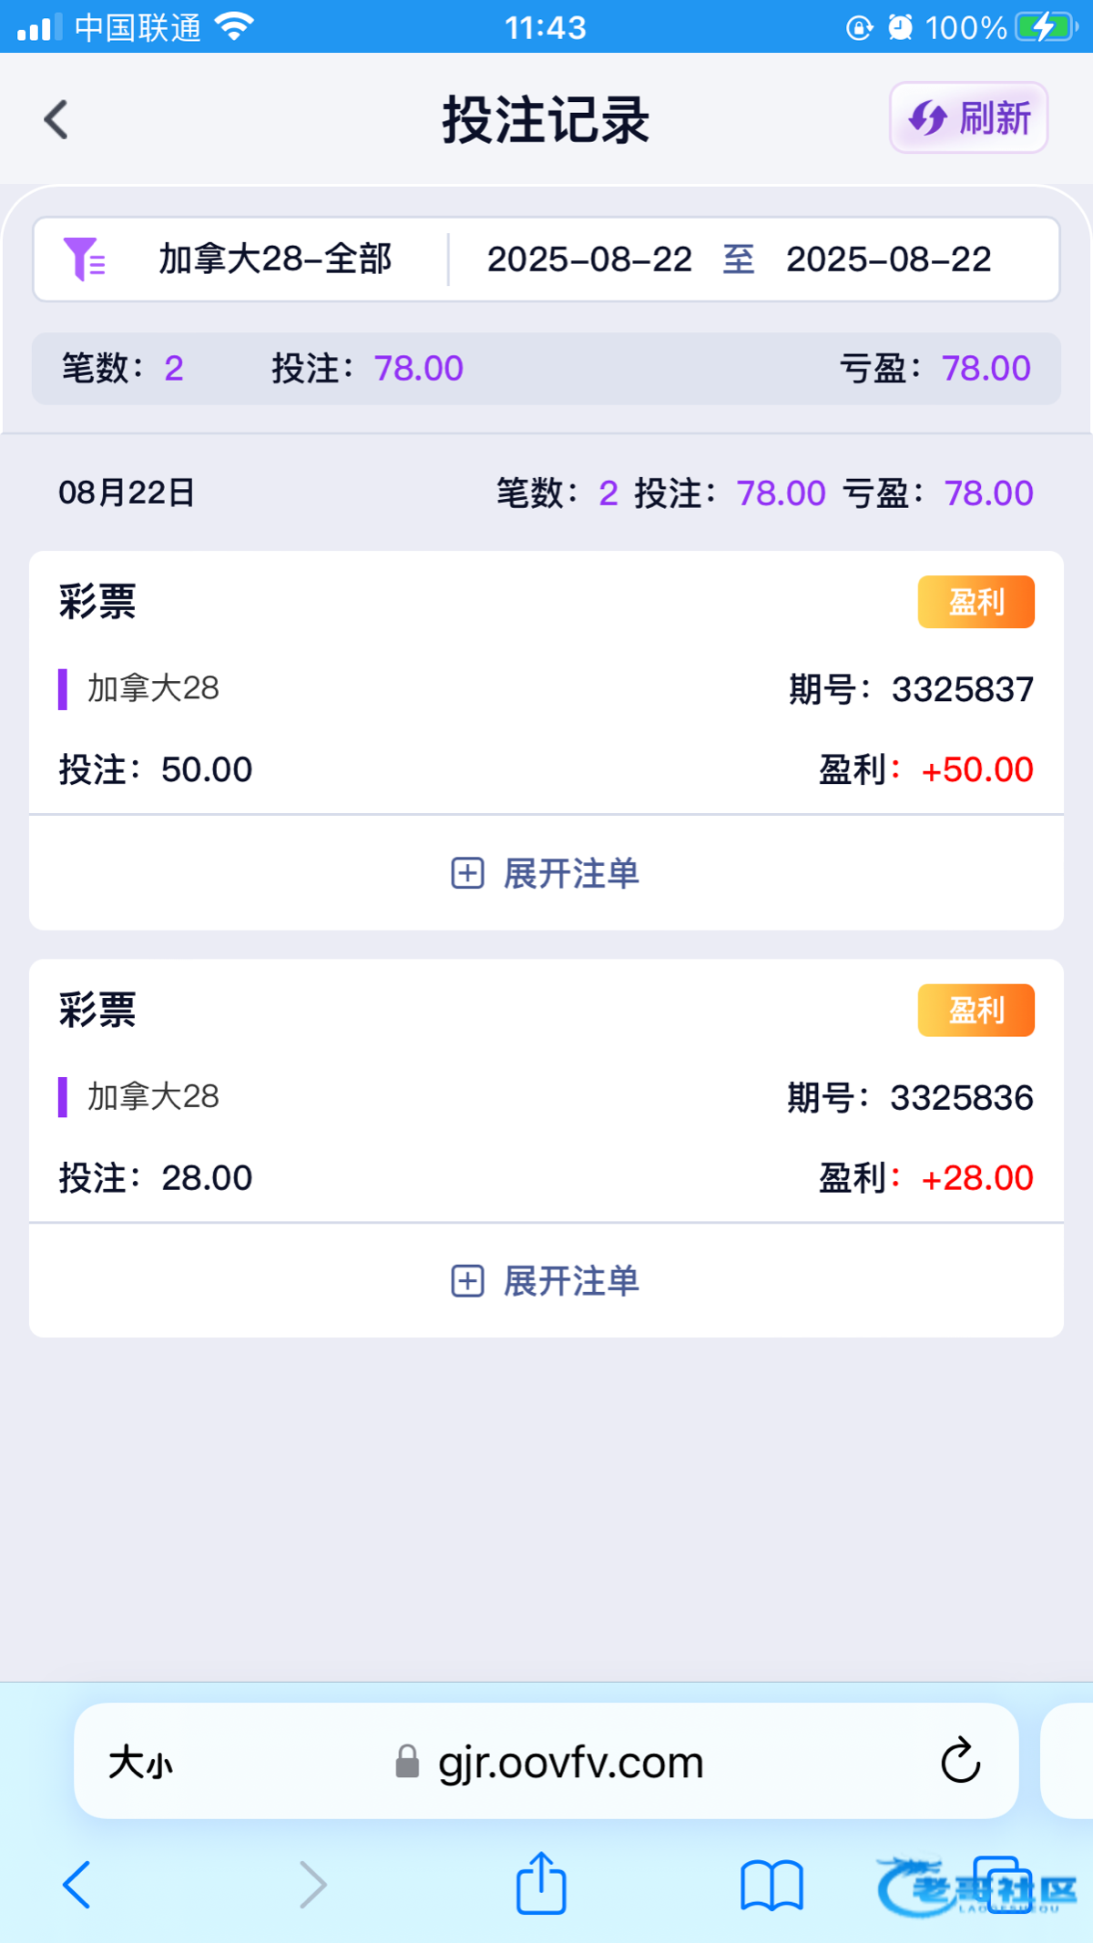Expand 展开注单 for period 3325836
Viewport: 1093px width, 1943px height.
pos(546,1281)
